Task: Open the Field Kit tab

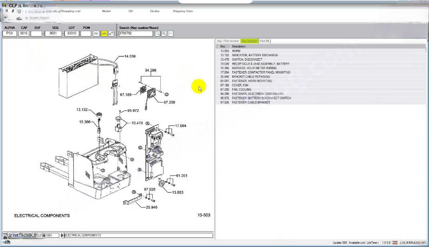Action: coord(265,41)
